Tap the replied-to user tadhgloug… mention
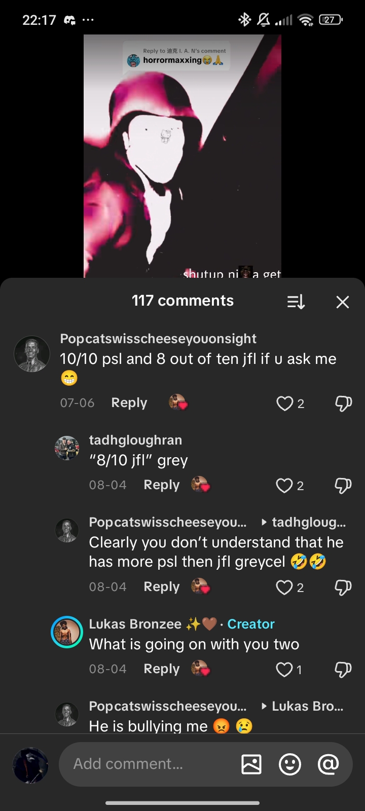Image resolution: width=365 pixels, height=811 pixels. point(308,522)
